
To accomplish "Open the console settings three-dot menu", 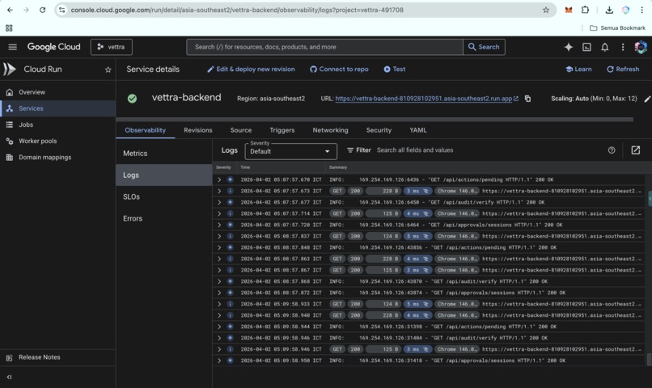I will [x=623, y=47].
